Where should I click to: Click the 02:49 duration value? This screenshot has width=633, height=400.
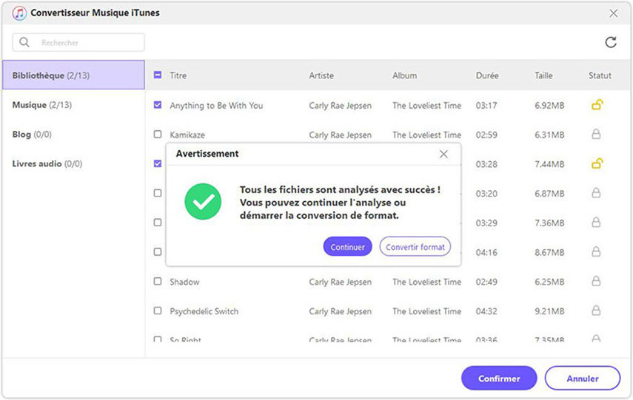(486, 282)
